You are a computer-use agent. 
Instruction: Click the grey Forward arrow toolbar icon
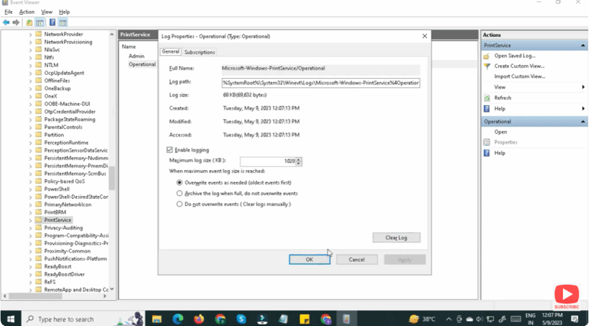[16, 22]
